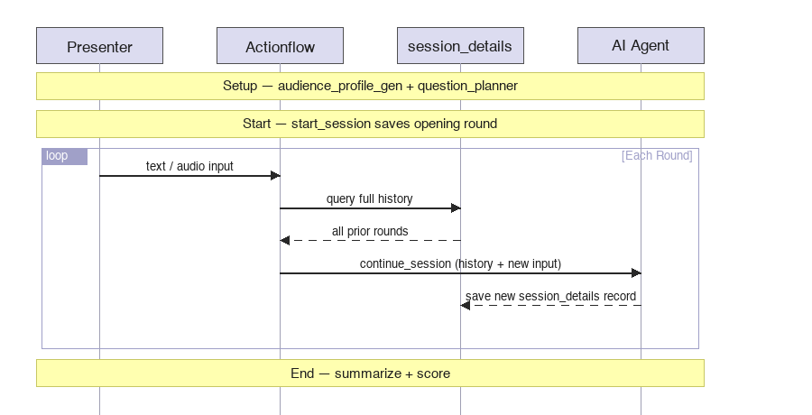Click the 'text / audio input' message label
This screenshot has width=812, height=415.
pyautogui.click(x=189, y=166)
